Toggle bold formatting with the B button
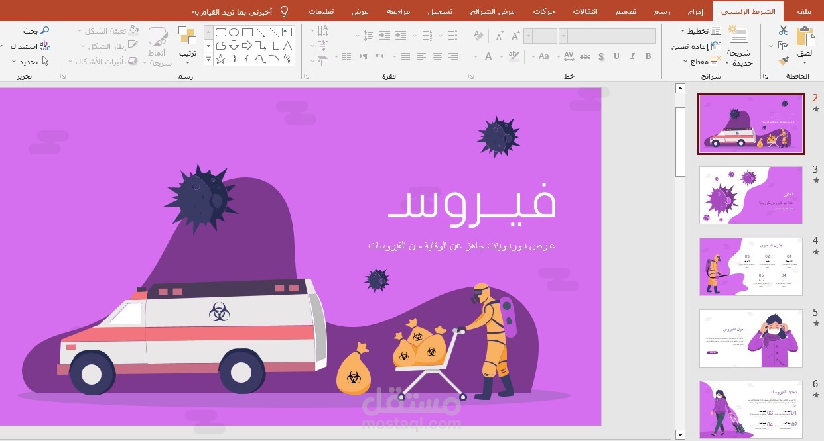Image resolution: width=824 pixels, height=441 pixels. pos(648,56)
